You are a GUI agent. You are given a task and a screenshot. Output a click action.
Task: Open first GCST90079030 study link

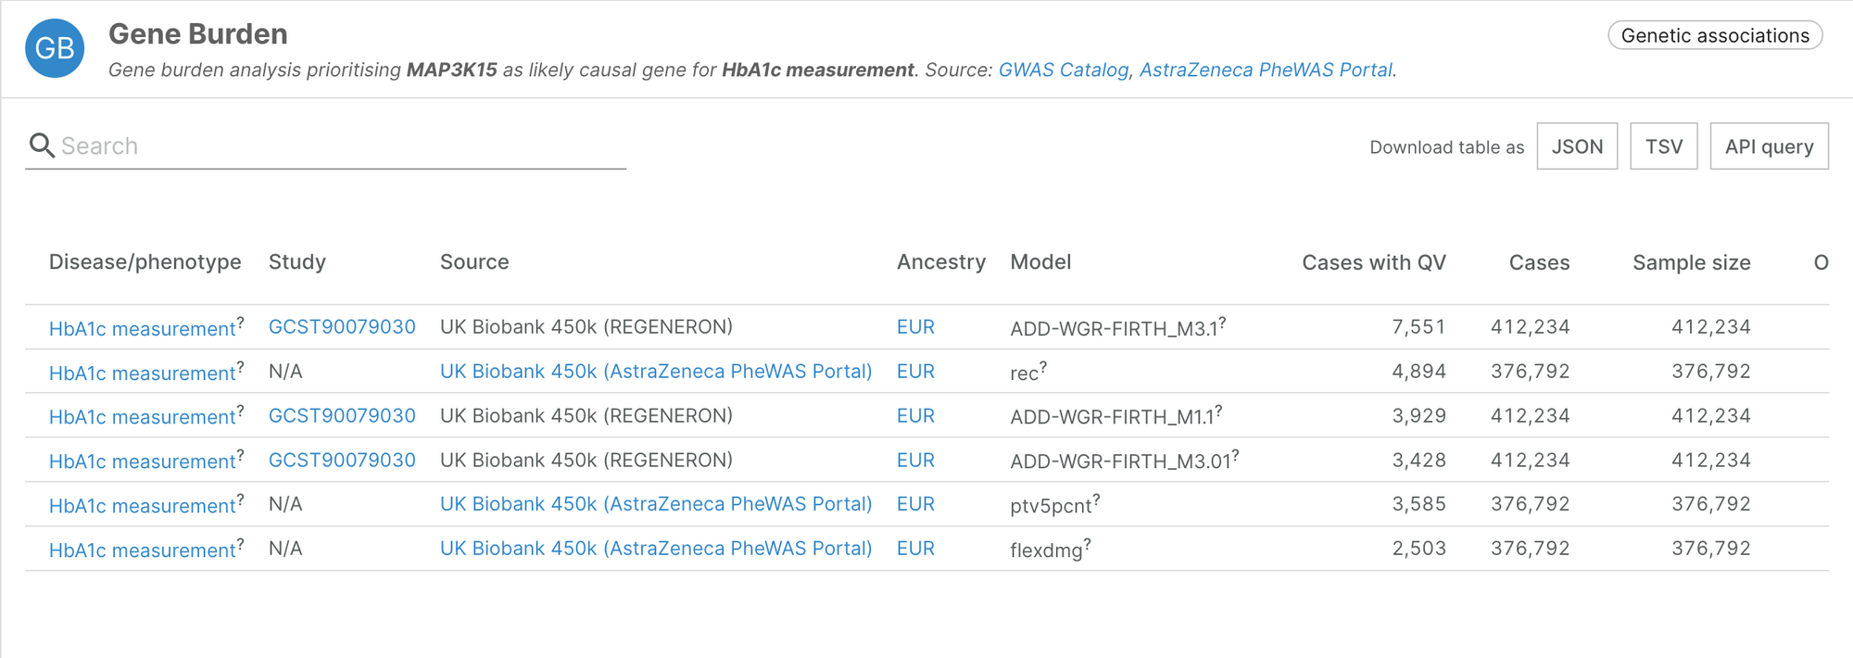(342, 327)
